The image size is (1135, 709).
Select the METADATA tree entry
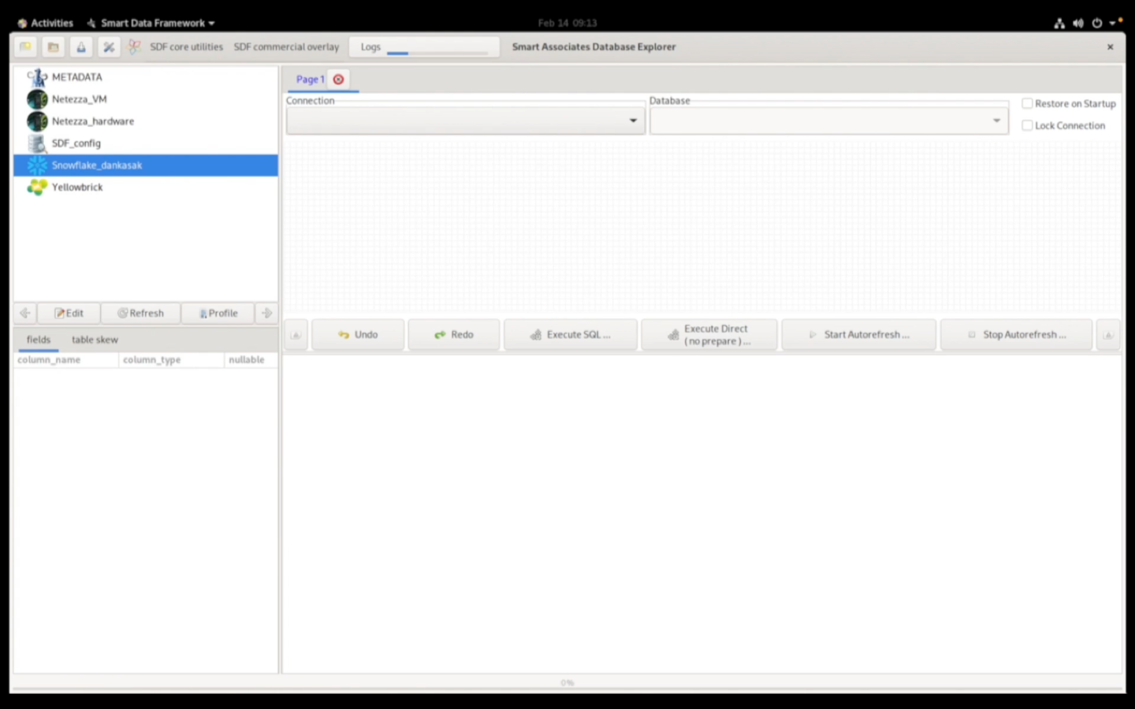point(76,76)
